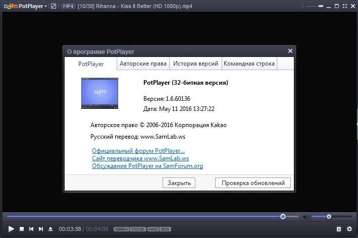358x238 pixels.
Task: Skip to the next track
Action: click(41, 228)
